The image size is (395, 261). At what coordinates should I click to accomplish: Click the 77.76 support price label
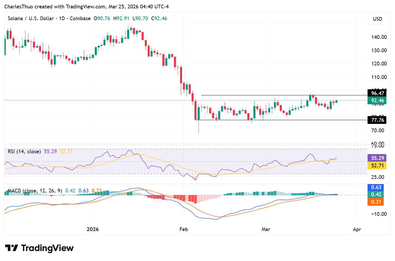[x=377, y=120]
